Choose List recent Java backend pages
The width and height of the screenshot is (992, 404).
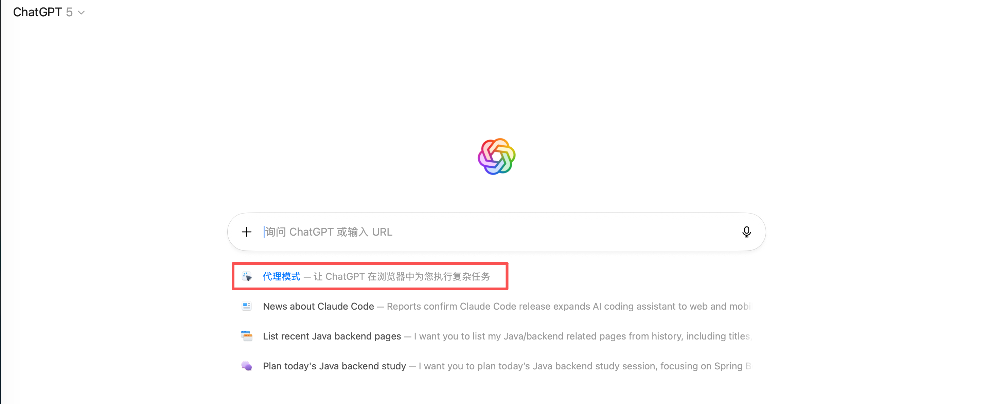pyautogui.click(x=332, y=336)
